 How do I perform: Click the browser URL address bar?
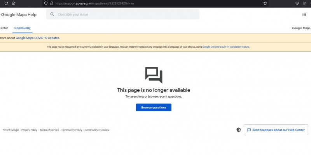[x=155, y=3]
